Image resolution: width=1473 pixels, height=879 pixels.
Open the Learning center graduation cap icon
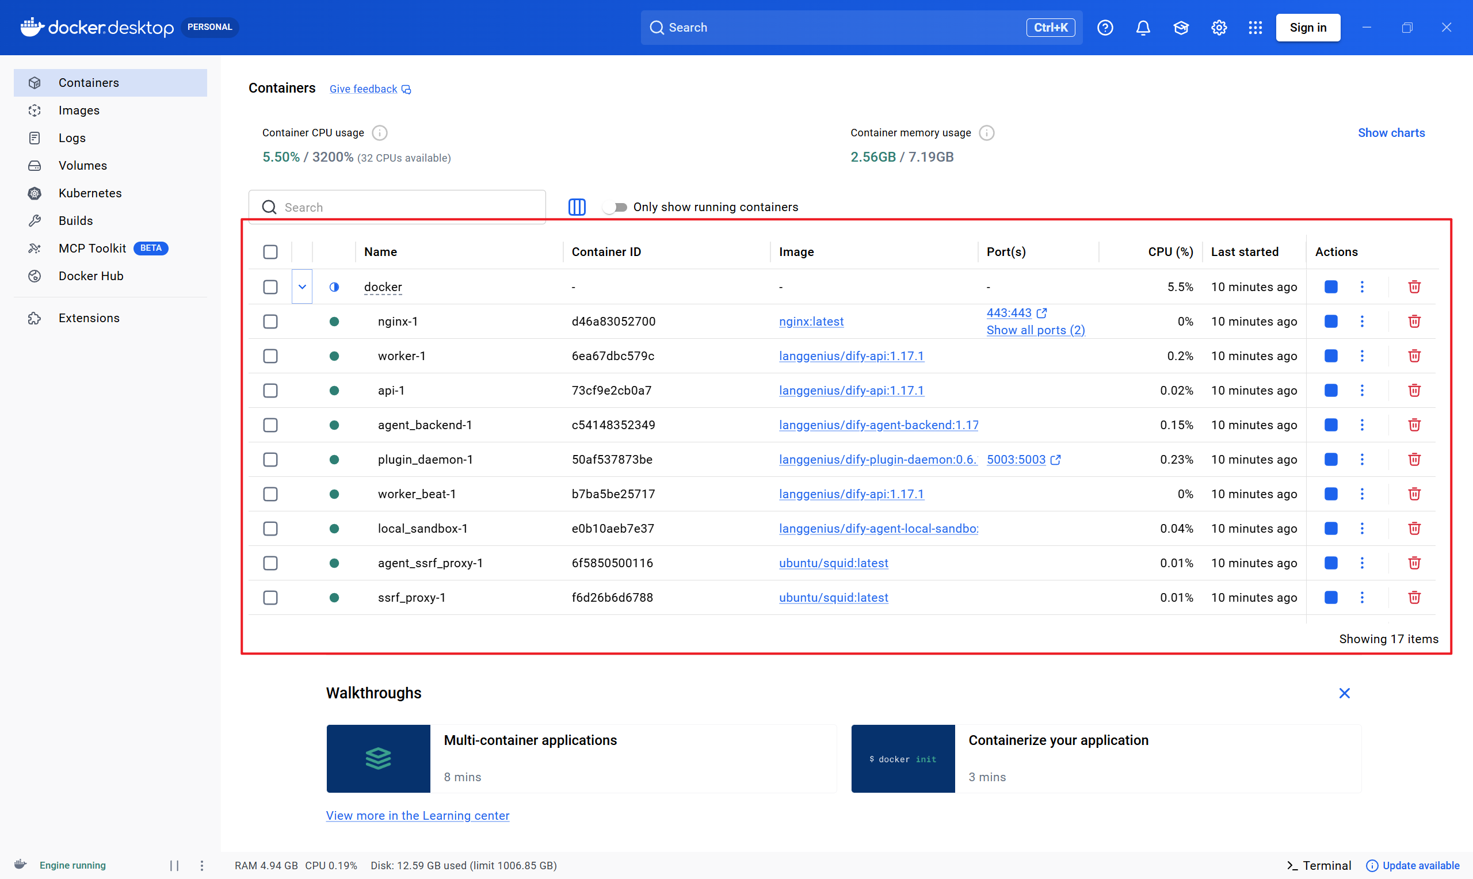click(1180, 28)
